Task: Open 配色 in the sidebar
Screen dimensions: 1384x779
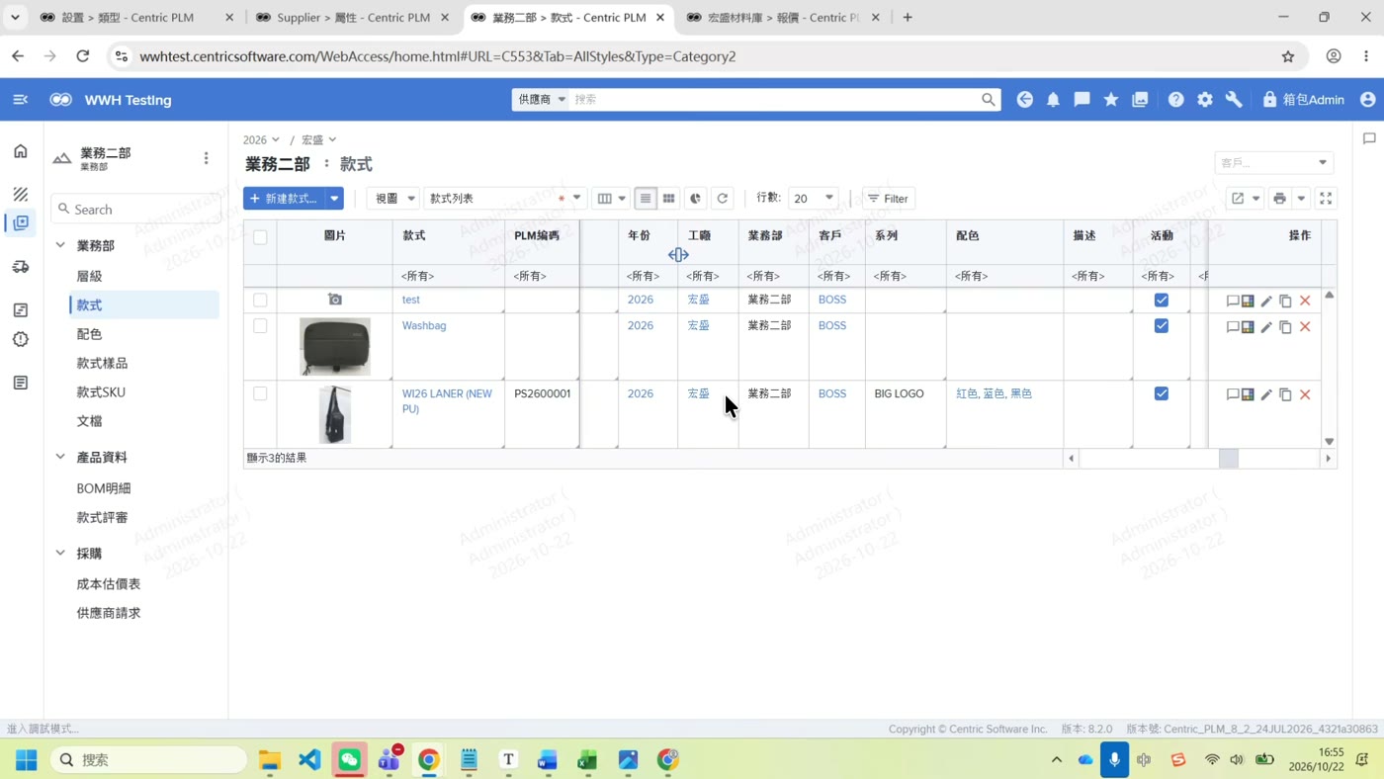Action: pyautogui.click(x=89, y=334)
